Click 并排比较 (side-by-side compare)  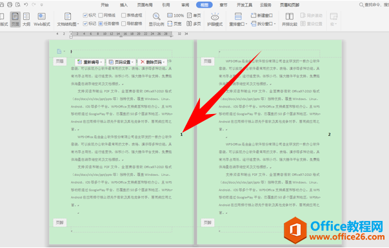[290, 19]
